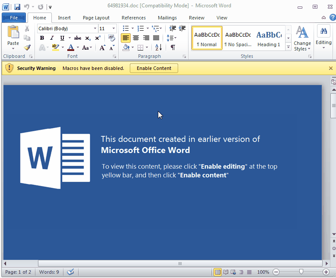Switch to Outline view
Screen dimensions: 336x278
pyautogui.click(x=241, y=272)
